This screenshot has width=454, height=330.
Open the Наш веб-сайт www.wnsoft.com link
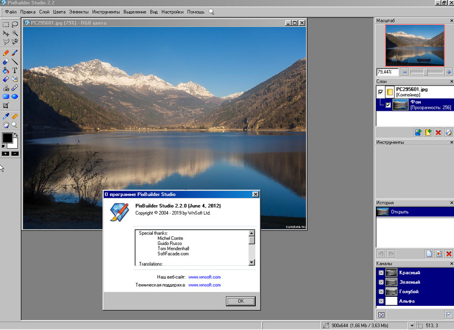[204, 277]
